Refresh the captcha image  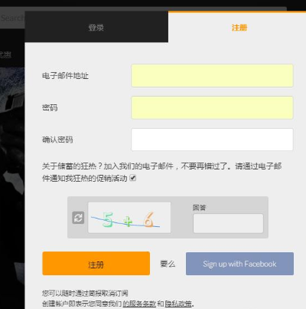[78, 218]
